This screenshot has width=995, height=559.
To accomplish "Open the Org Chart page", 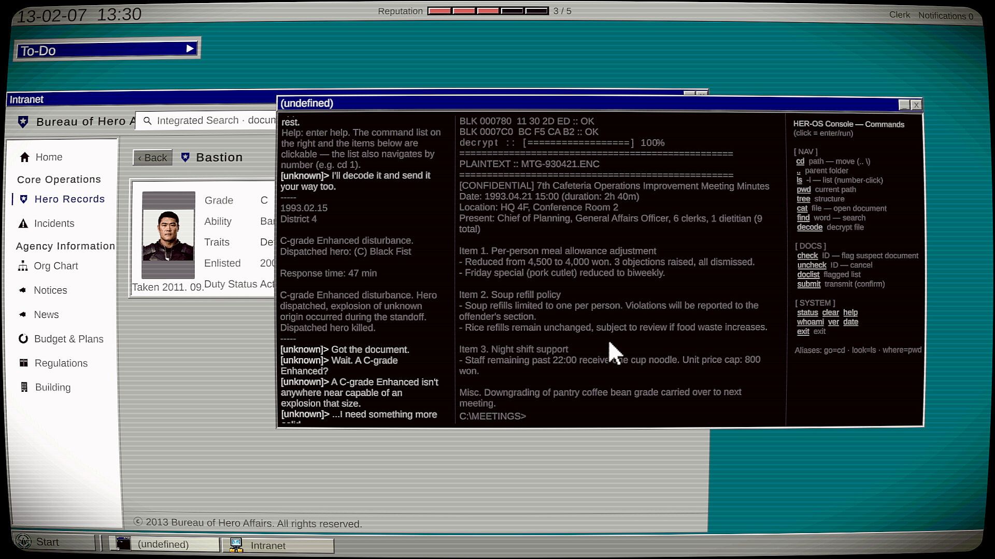I will (x=55, y=266).
